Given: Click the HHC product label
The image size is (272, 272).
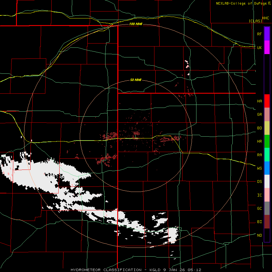Looking at the screenshot, I should pos(266,18).
